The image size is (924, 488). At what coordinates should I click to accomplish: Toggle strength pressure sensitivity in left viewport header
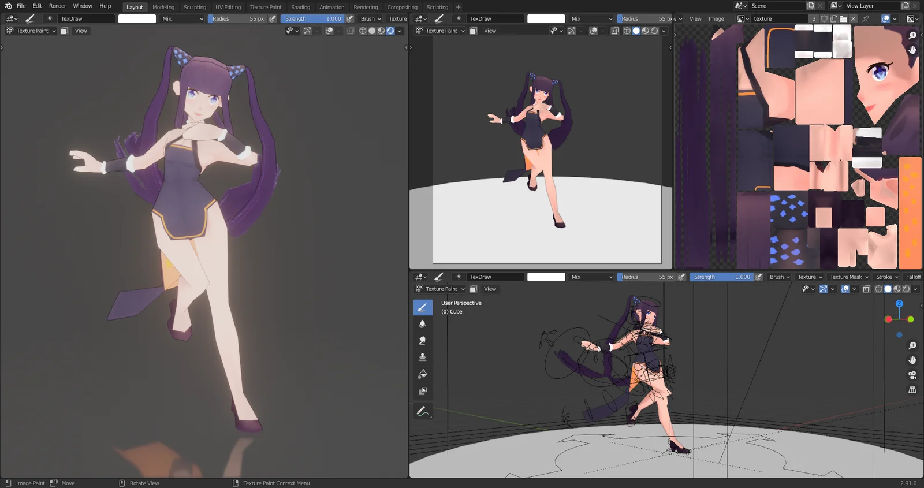pyautogui.click(x=349, y=18)
